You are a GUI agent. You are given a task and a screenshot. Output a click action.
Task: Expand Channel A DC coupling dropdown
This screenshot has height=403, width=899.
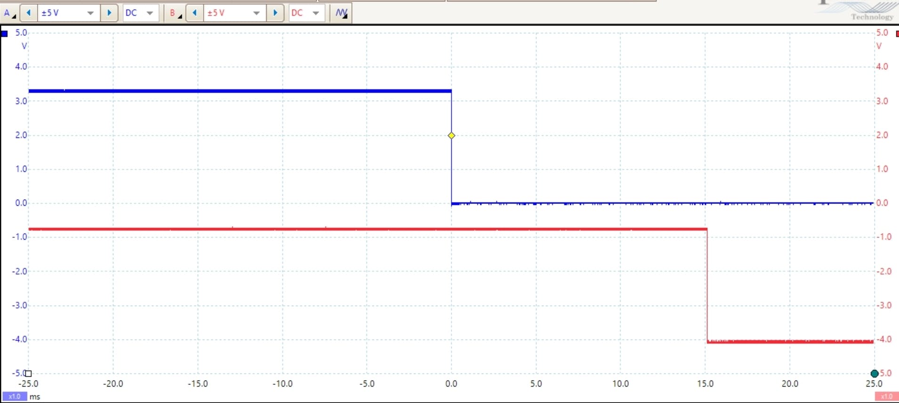(x=150, y=13)
